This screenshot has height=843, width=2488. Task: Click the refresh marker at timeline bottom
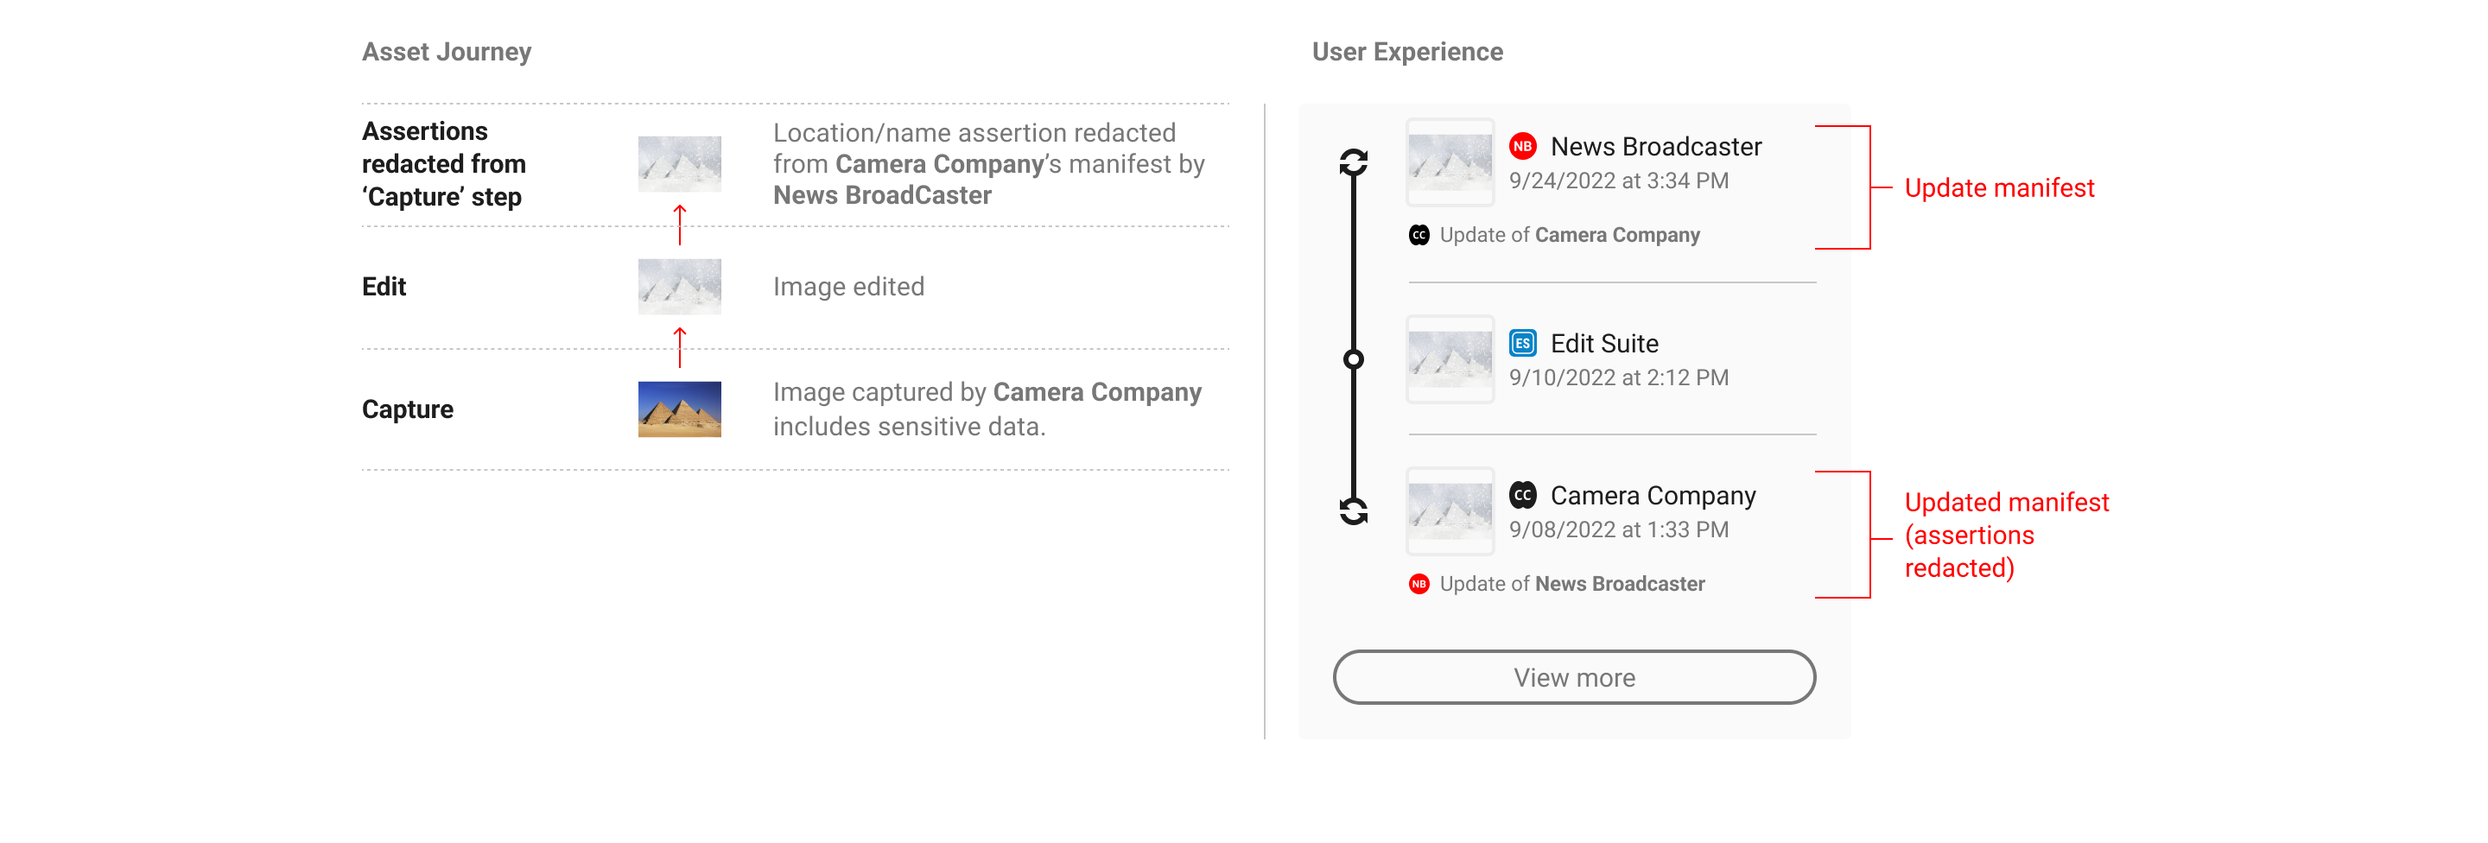coord(1353,510)
